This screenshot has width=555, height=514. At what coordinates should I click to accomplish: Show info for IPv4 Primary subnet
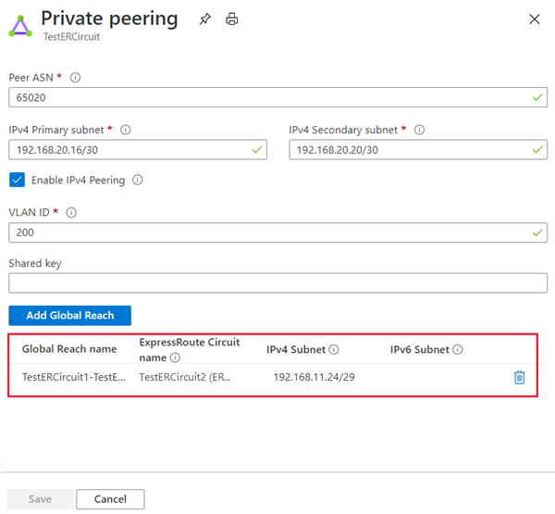pyautogui.click(x=125, y=130)
